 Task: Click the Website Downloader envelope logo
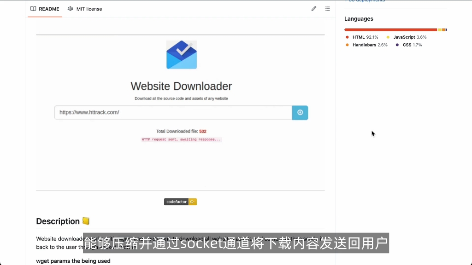click(x=181, y=54)
